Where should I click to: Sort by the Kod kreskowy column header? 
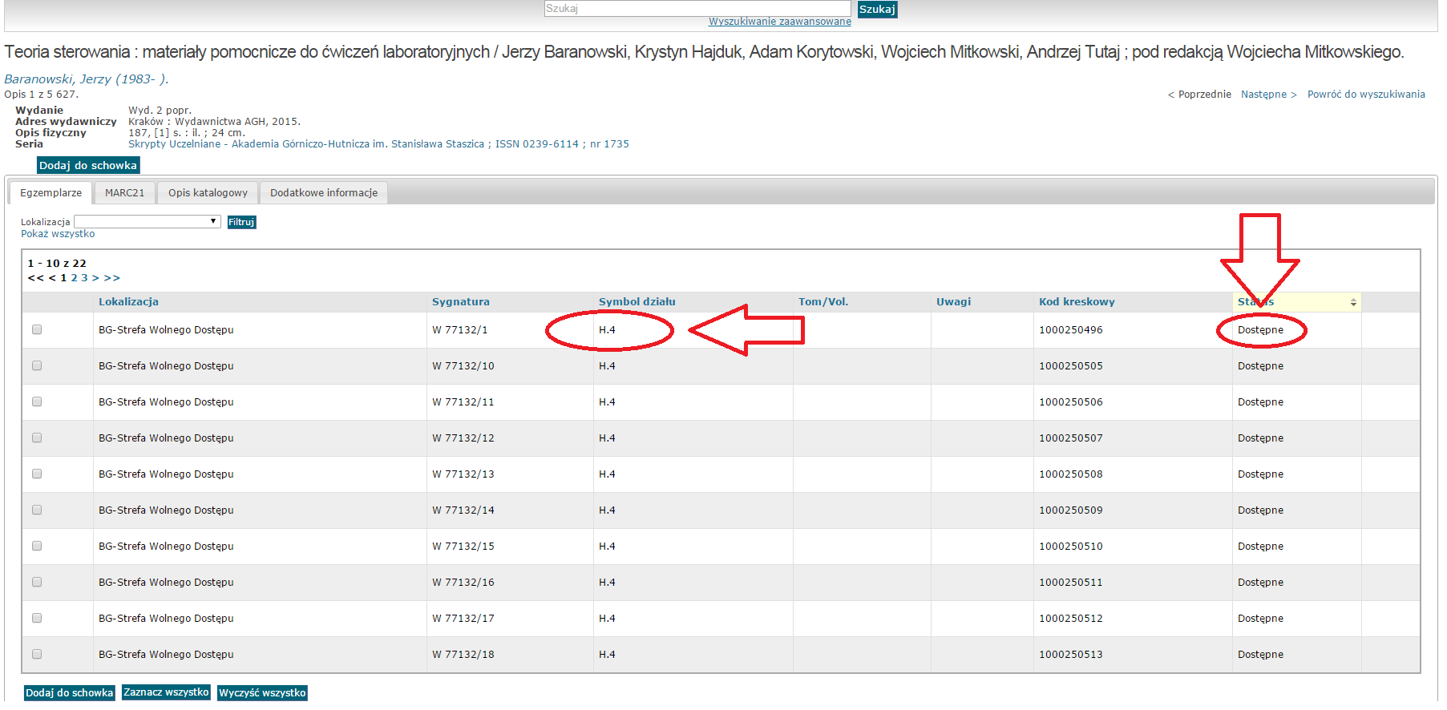click(1077, 302)
